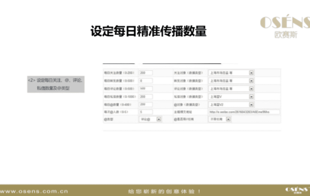The height and width of the screenshot is (196, 310).
Task: Open the 关注对象 data type dropdown
Action: [x=231, y=73]
